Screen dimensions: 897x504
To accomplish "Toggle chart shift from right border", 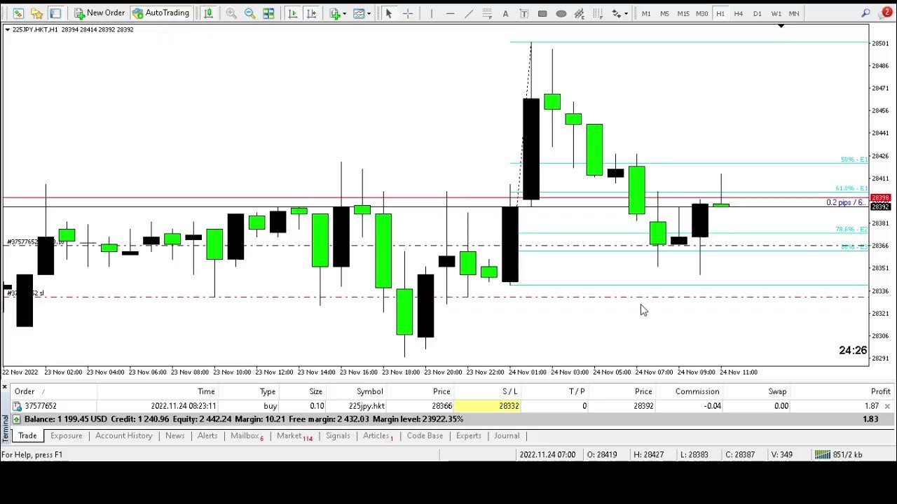I will coord(311,13).
